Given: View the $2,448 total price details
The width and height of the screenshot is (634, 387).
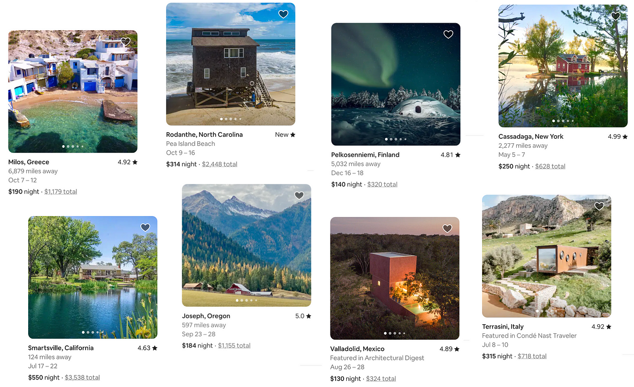Looking at the screenshot, I should 219,164.
